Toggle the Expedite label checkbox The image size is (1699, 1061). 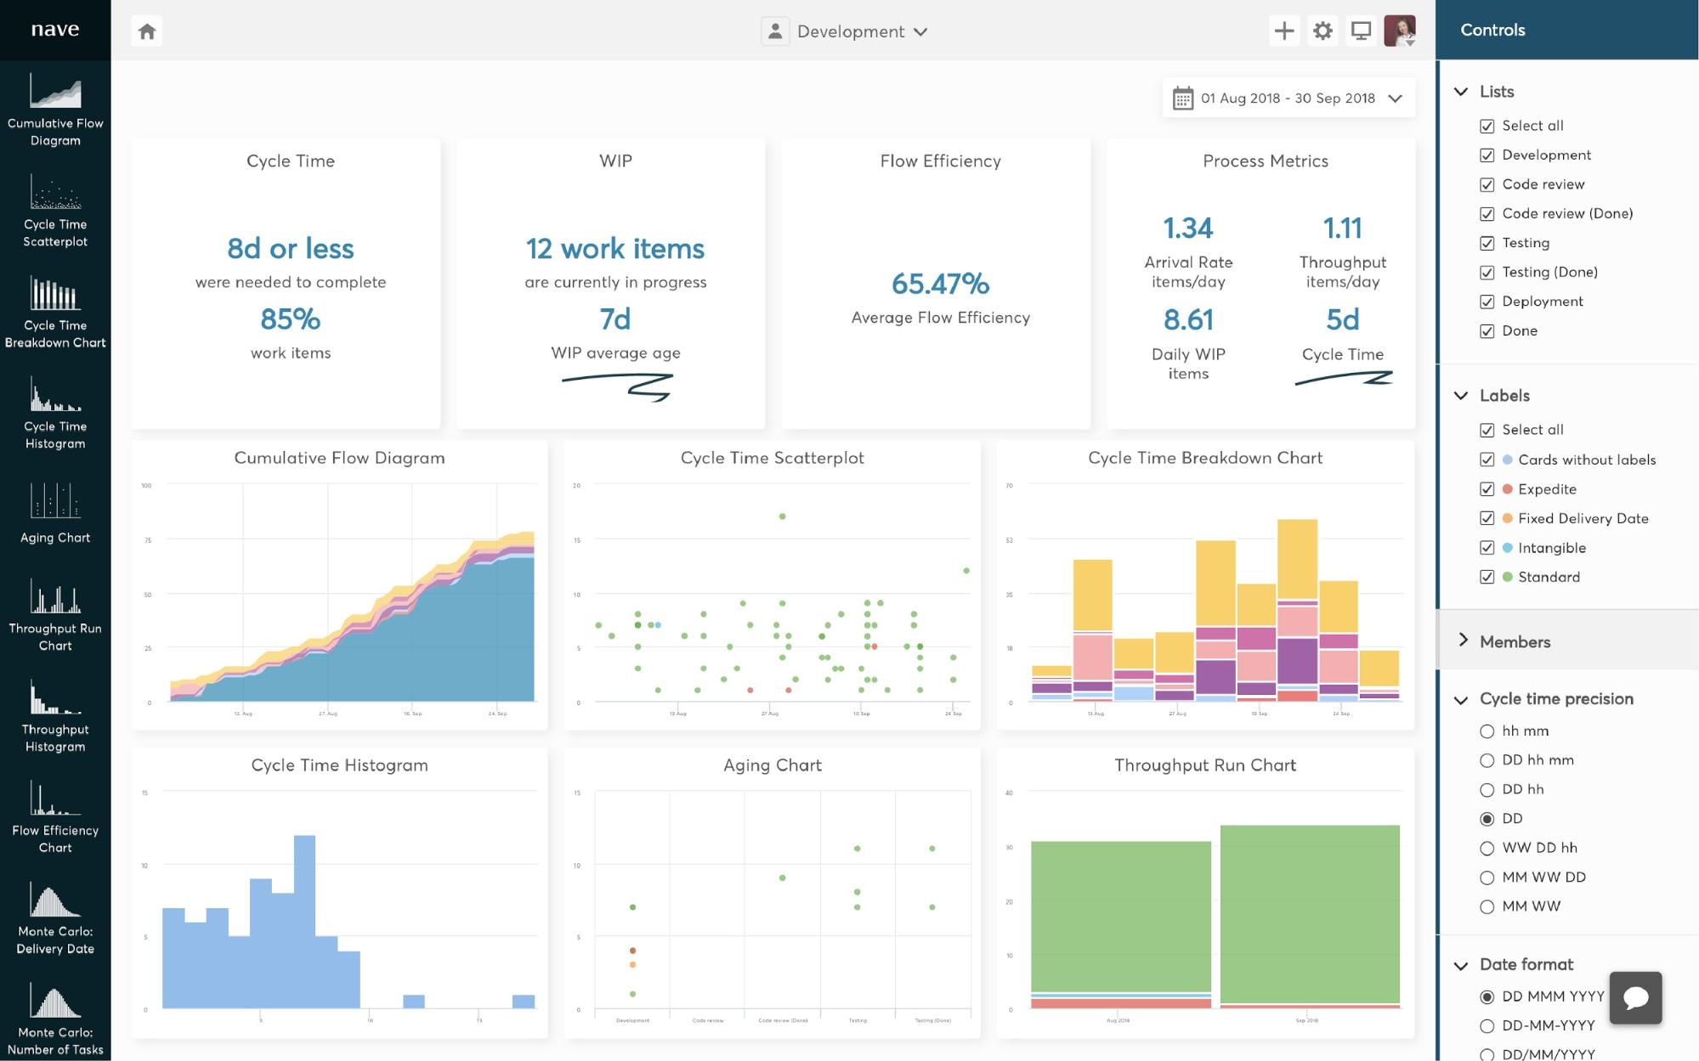(1487, 489)
